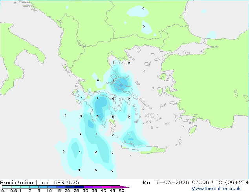Click the '0.5' legend scale label
The width and height of the screenshot is (249, 192).
click(14, 190)
